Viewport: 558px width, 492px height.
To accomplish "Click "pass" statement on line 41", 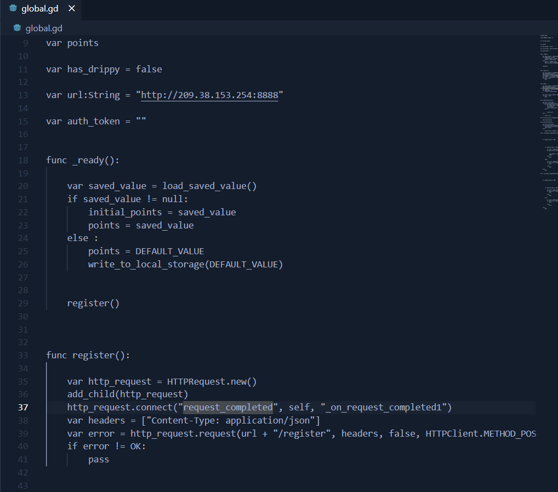I will pos(99,460).
